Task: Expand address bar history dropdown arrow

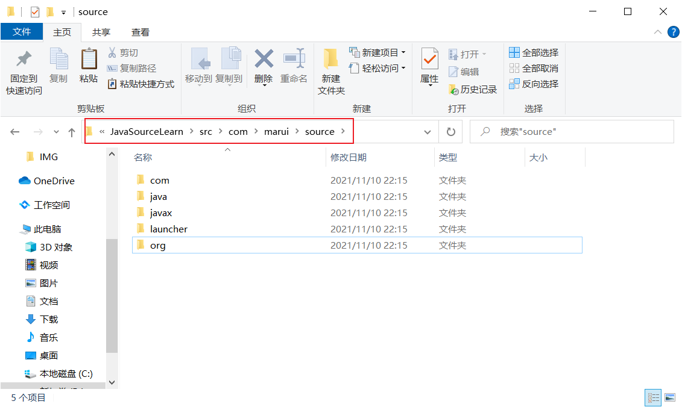Action: [428, 132]
